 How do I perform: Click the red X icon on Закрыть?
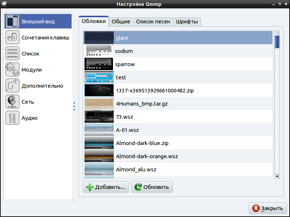point(256,208)
